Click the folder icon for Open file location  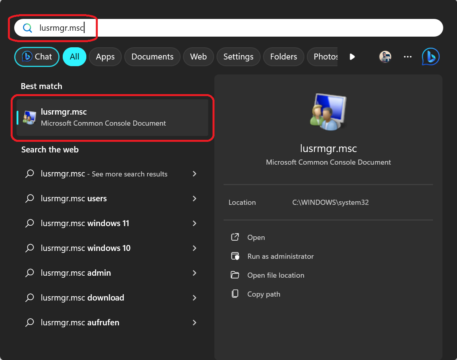[235, 275]
